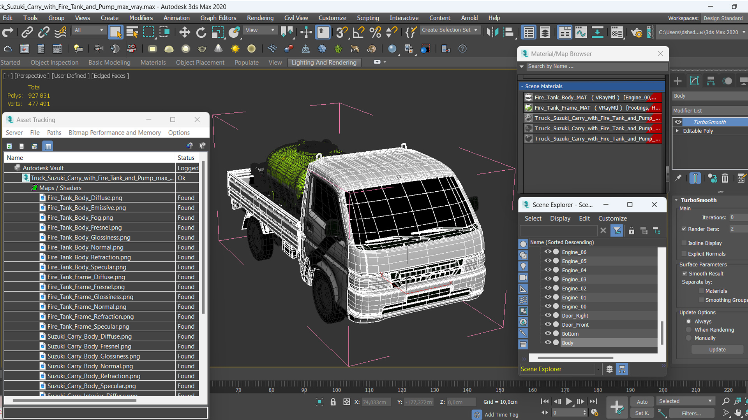Image resolution: width=748 pixels, height=420 pixels.
Task: Select Fire_Tank_Body_MAT material row
Action: pyautogui.click(x=593, y=98)
